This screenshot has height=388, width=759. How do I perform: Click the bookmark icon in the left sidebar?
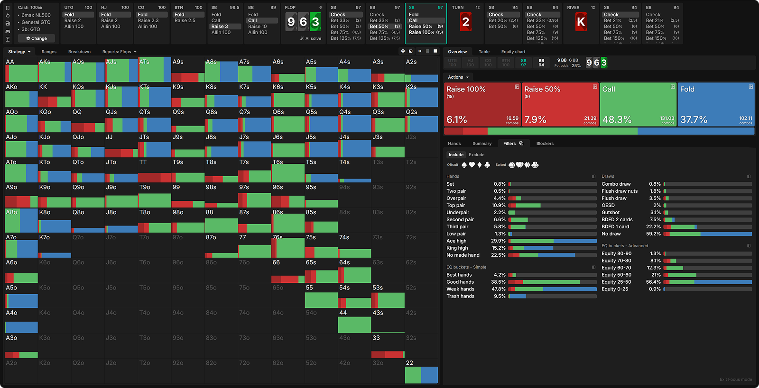(8, 8)
